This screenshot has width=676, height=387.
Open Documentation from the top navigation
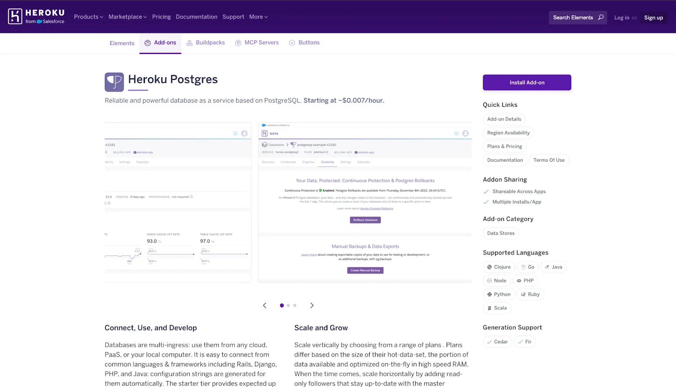click(x=196, y=17)
